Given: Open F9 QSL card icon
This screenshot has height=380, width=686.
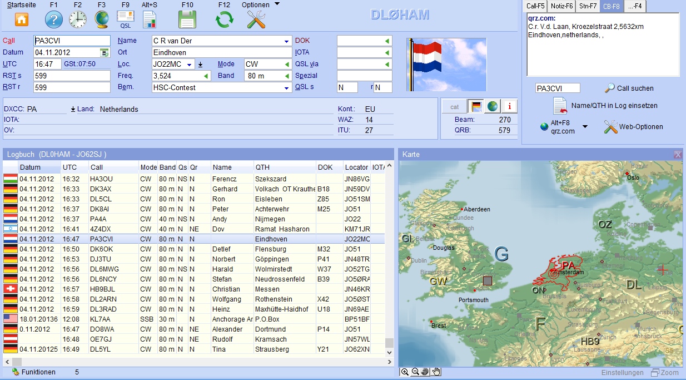Looking at the screenshot, I should click(x=126, y=19).
